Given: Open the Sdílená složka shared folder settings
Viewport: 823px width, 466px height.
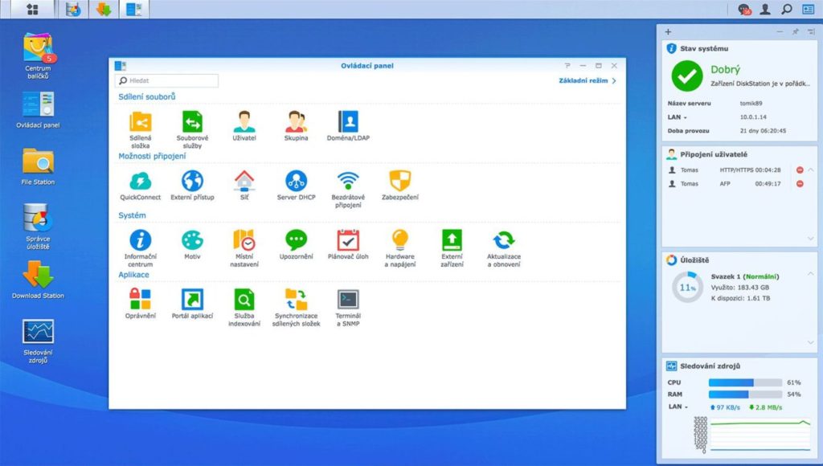Looking at the screenshot, I should 140,129.
